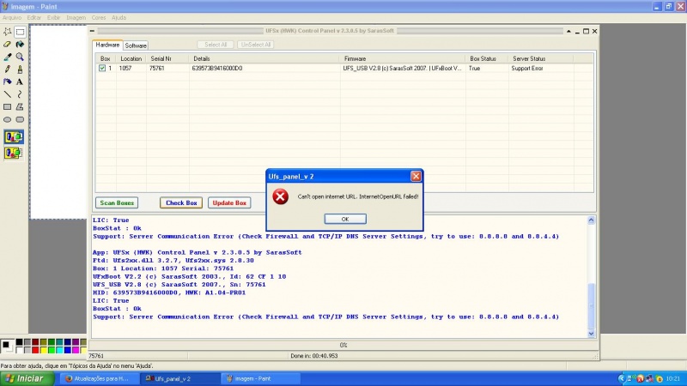
Task: Select the Line tool in Paint
Action: click(8, 94)
